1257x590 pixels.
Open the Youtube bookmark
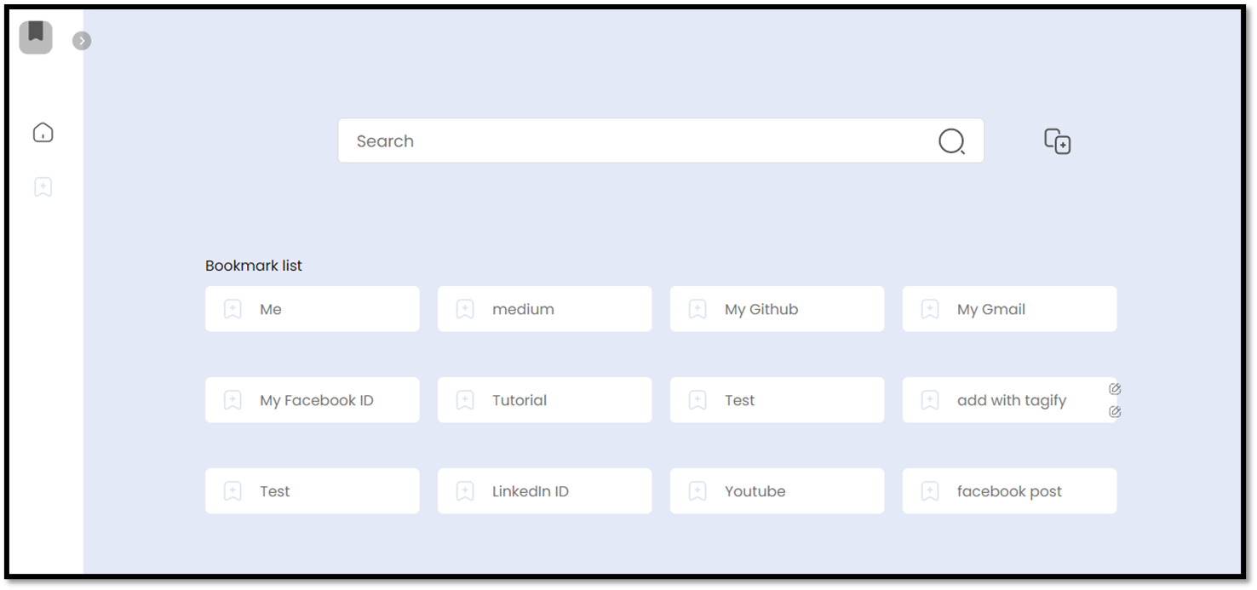[778, 491]
